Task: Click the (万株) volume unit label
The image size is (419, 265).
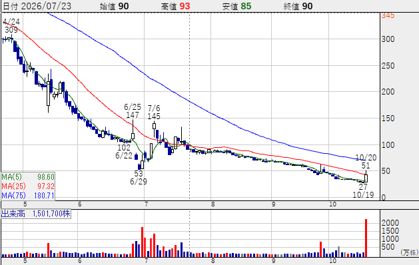Action: tap(410, 252)
